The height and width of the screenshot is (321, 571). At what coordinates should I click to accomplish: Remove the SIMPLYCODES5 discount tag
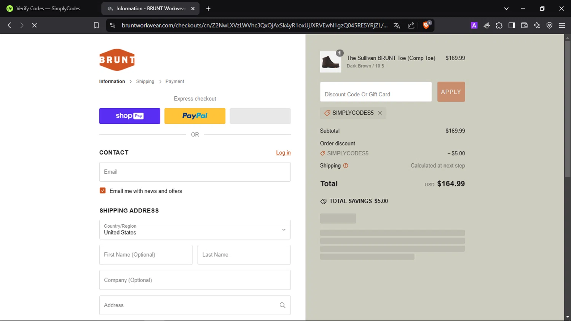click(380, 113)
